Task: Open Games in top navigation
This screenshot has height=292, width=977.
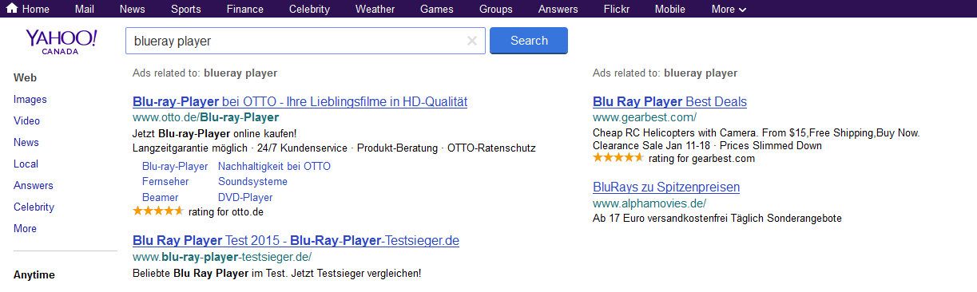Action: pyautogui.click(x=437, y=10)
